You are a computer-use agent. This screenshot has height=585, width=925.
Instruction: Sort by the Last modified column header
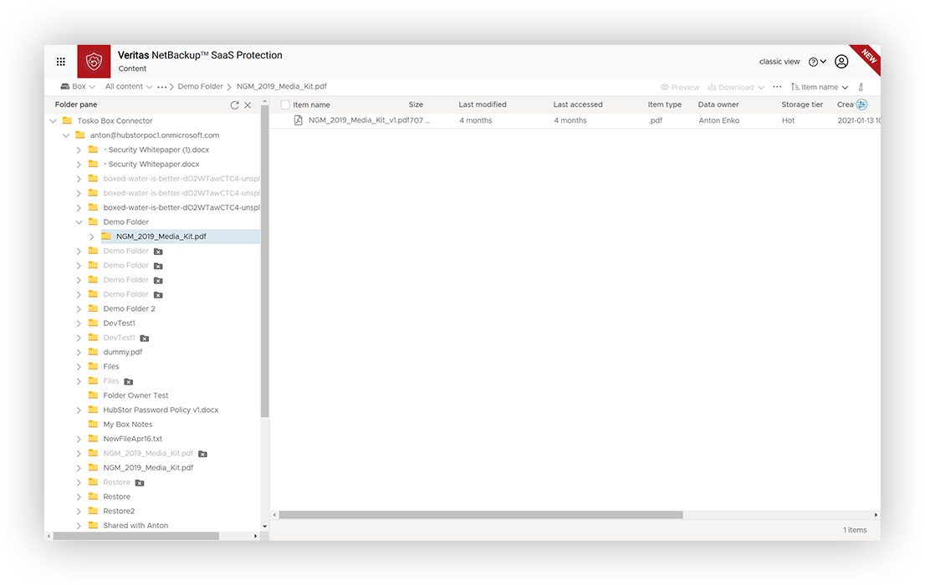(x=483, y=104)
